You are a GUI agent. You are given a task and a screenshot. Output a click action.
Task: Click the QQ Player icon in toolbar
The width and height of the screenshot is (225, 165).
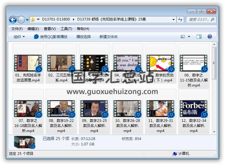(x=36, y=37)
